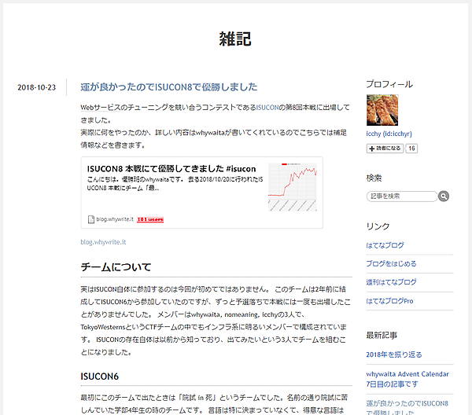The width and height of the screenshot is (472, 415).
Task: Open the はてなブログPro link
Action: [389, 300]
